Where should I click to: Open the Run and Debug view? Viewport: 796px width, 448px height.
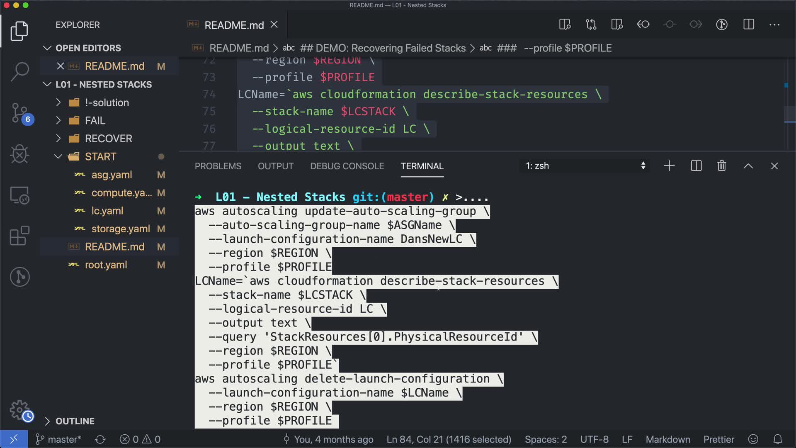[19, 154]
